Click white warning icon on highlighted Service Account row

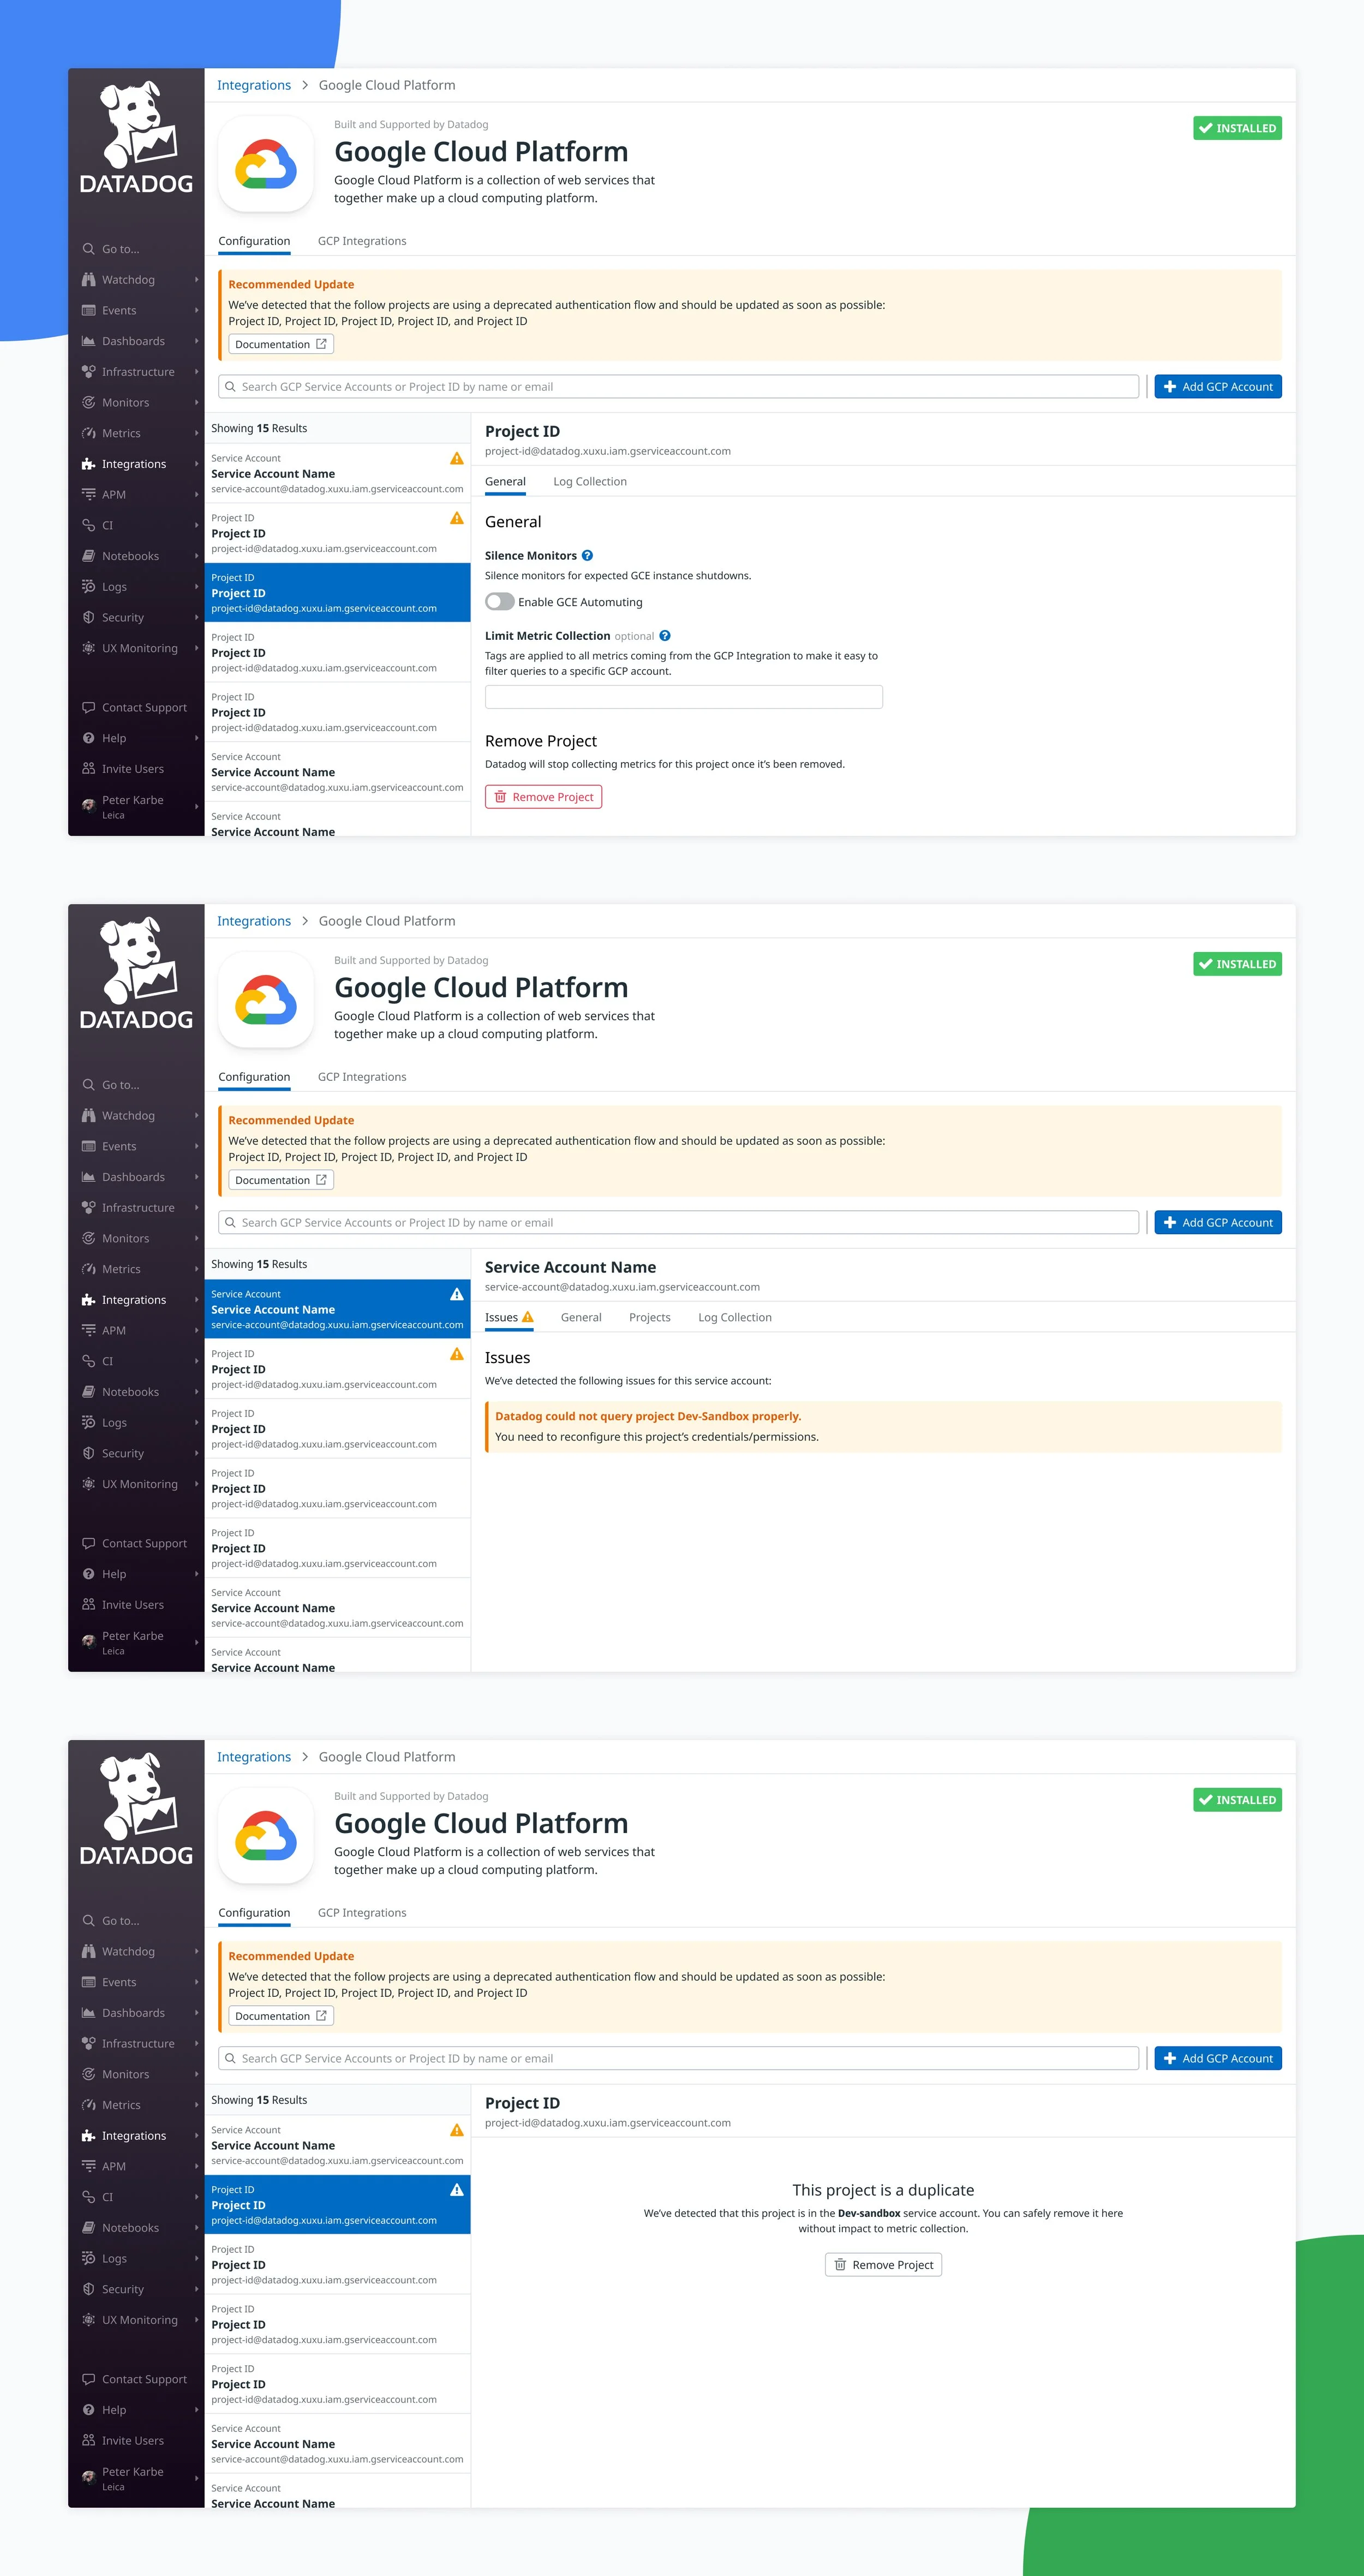(457, 1295)
